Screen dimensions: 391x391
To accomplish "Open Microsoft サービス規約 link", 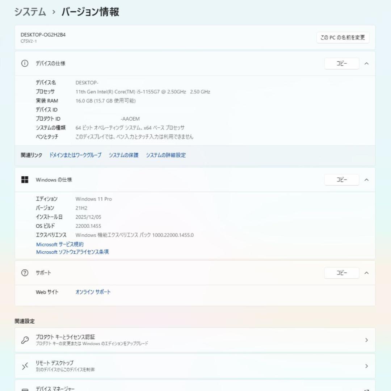I will tap(60, 244).
